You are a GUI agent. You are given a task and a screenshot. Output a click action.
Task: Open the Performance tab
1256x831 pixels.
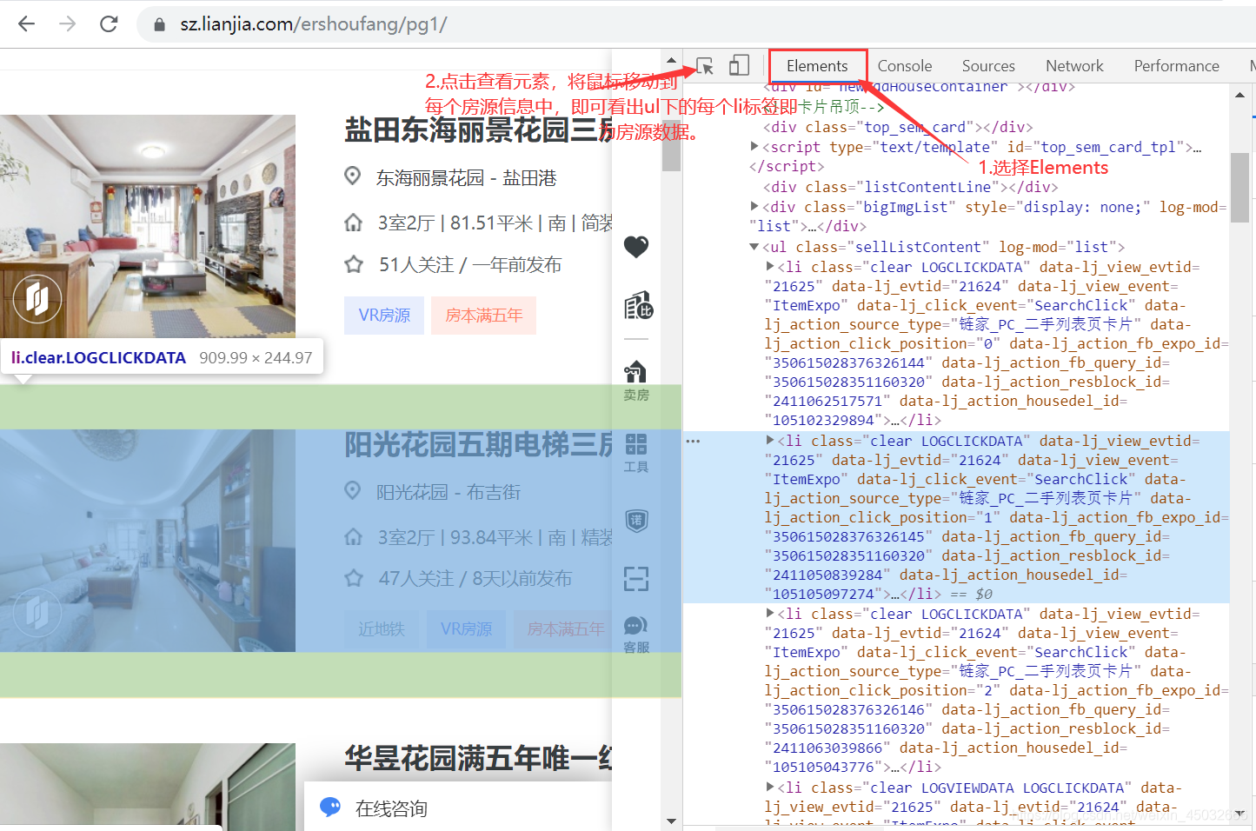[1176, 66]
